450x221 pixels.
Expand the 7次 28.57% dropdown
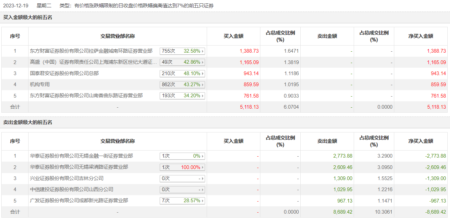[x=182, y=201]
